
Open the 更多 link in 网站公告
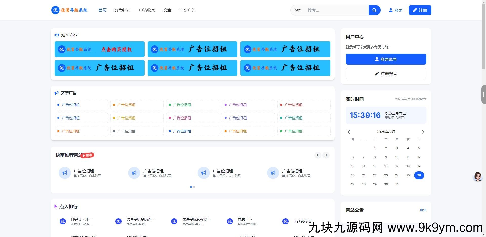click(x=423, y=210)
